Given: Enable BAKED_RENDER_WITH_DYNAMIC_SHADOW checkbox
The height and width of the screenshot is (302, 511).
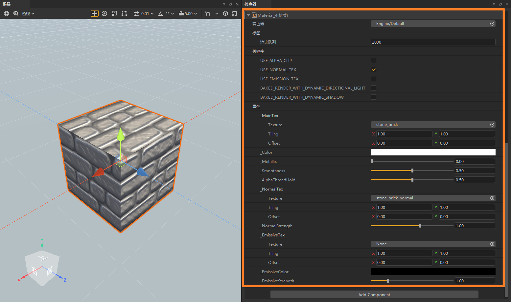Looking at the screenshot, I should [373, 97].
